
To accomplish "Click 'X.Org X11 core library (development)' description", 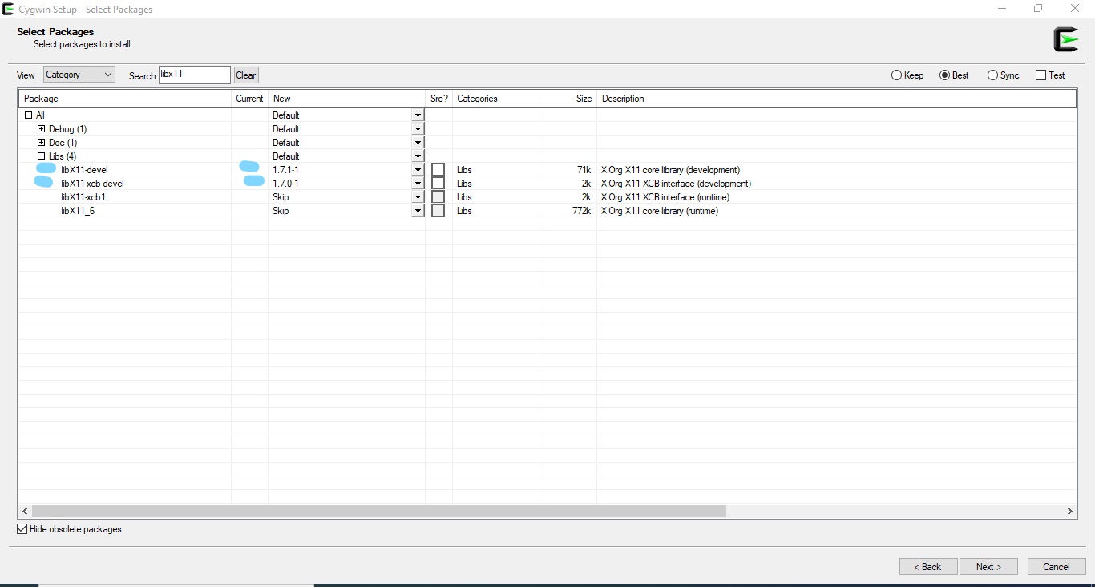I will click(670, 170).
